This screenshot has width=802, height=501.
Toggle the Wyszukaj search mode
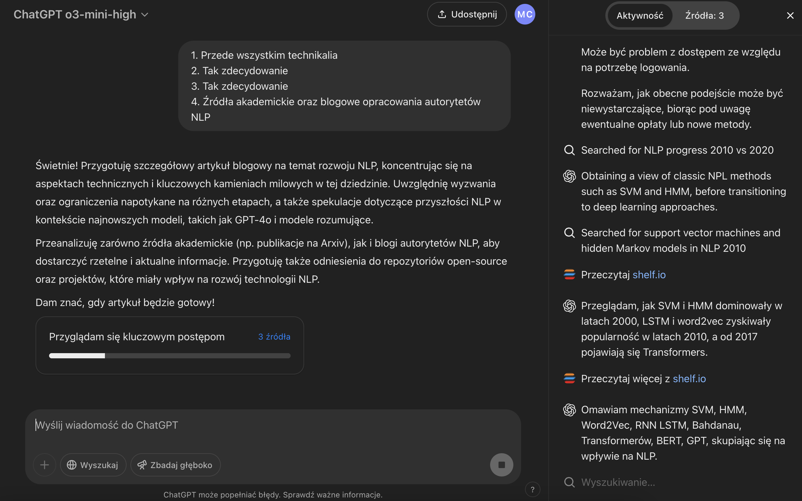pos(93,465)
